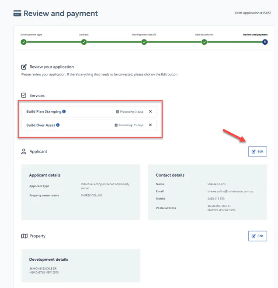Image resolution: width=278 pixels, height=288 pixels.
Task: Remove the Build Plan Stamping service
Action: pyautogui.click(x=150, y=111)
